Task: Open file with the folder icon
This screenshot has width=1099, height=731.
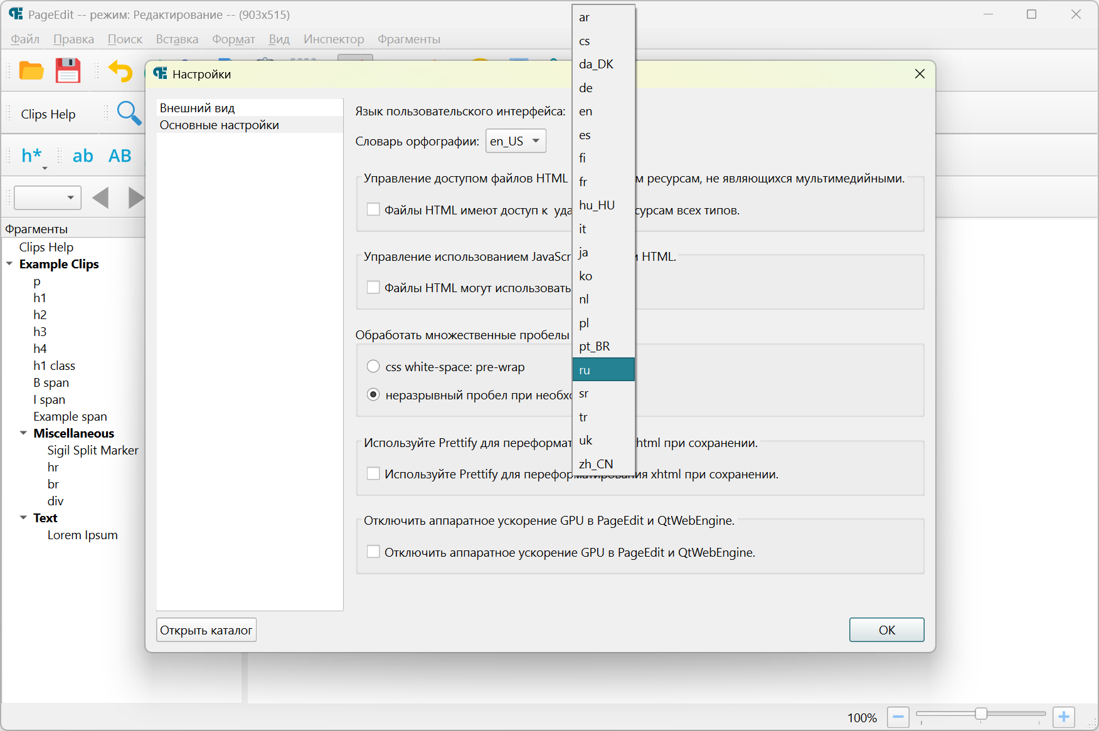Action: tap(31, 71)
